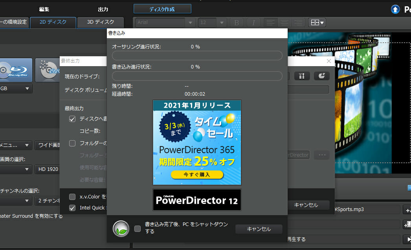Screen dimensions: 411x250
Task: Open the ディスク作成 tab
Action: coord(162,9)
